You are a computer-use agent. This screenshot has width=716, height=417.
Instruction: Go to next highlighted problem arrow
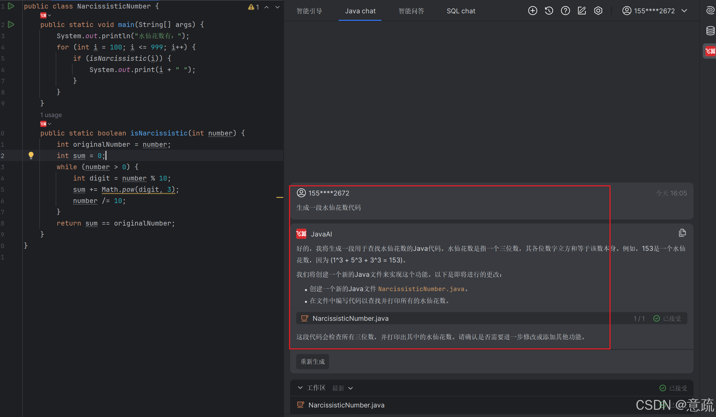click(277, 7)
